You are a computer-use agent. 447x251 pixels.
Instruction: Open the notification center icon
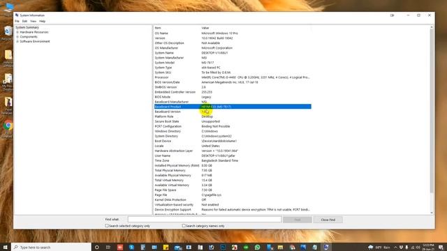point(441,248)
